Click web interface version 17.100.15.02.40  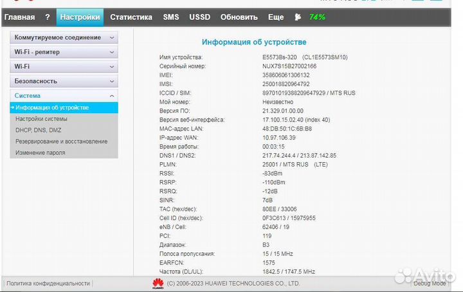[296, 120]
